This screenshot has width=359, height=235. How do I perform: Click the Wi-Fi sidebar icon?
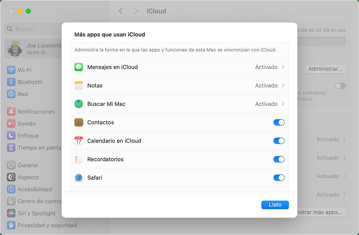point(11,70)
